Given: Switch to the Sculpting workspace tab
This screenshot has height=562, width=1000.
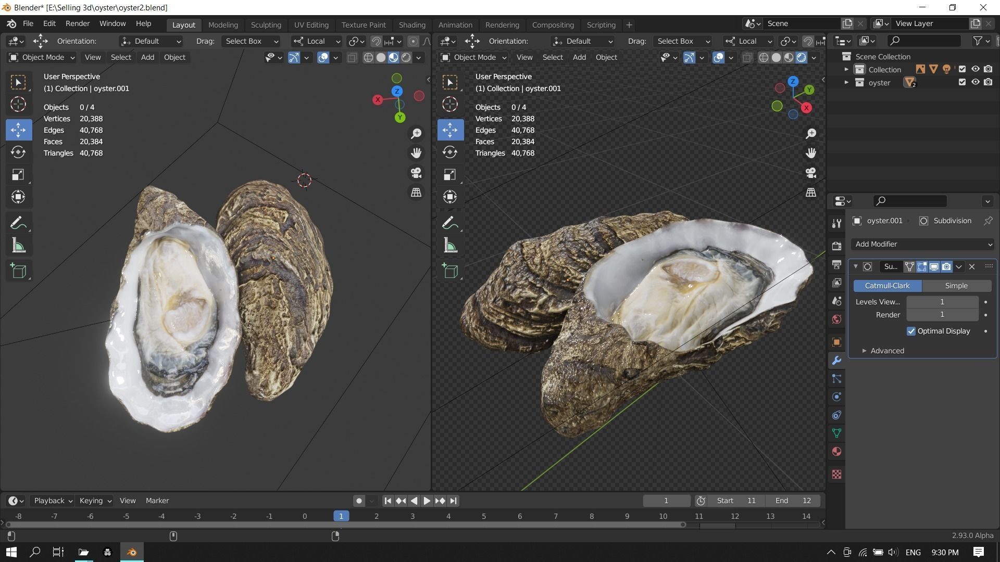Looking at the screenshot, I should pyautogui.click(x=266, y=24).
